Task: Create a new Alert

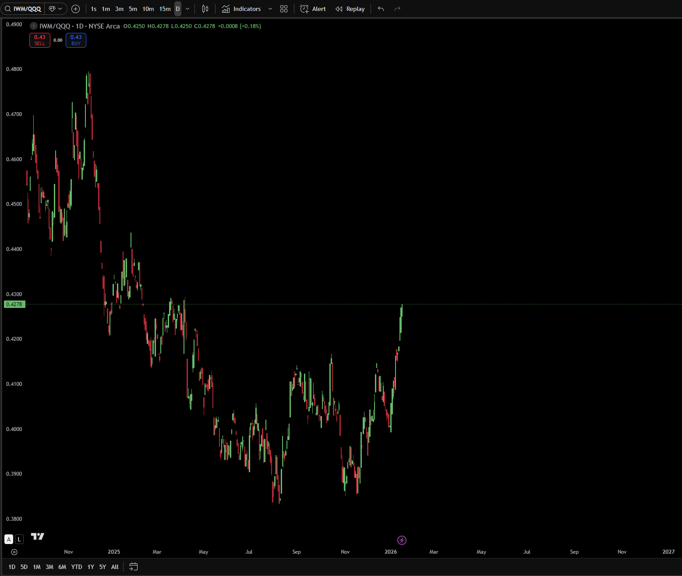Action: 313,9
